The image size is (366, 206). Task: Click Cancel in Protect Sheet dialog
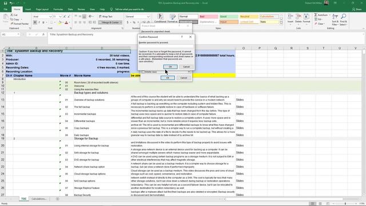[184, 78]
